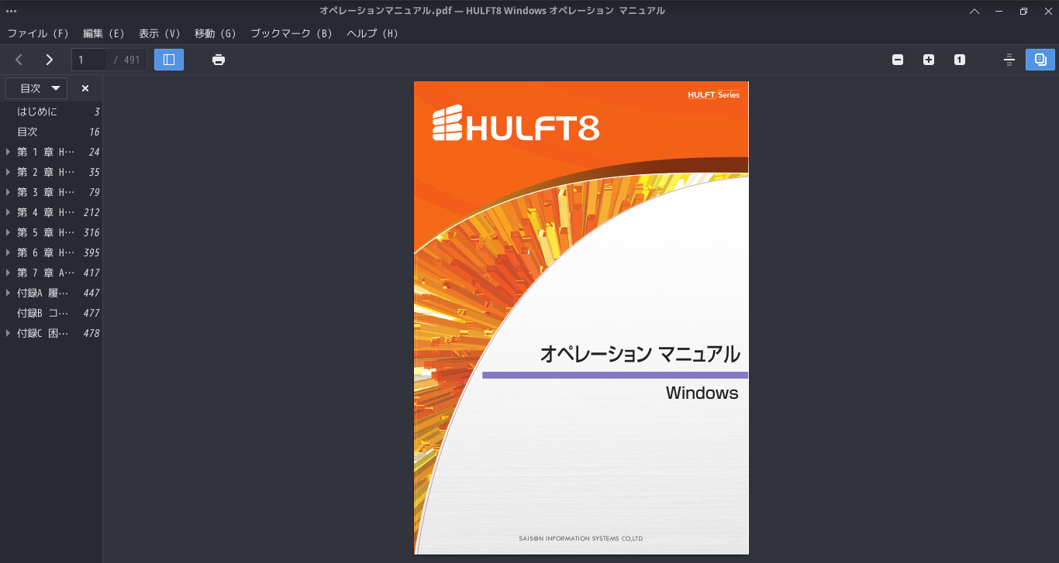The height and width of the screenshot is (563, 1059).
Task: Toggle dual page view icon
Action: point(1040,60)
